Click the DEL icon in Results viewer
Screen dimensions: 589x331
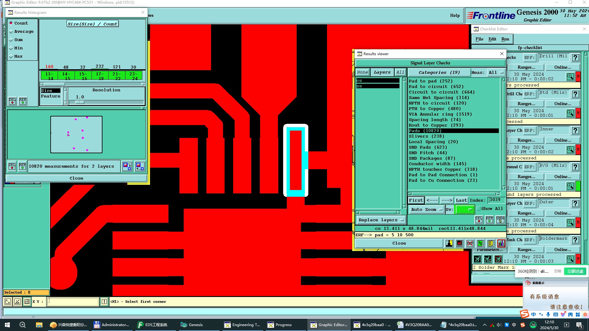tap(479, 219)
